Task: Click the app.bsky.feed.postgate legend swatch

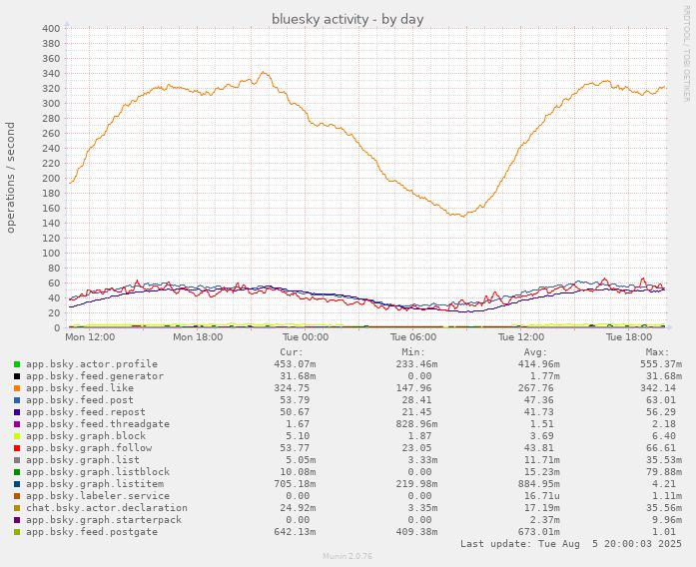Action: 17,532
